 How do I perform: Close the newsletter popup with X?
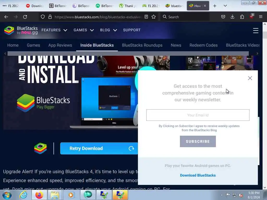point(250,78)
